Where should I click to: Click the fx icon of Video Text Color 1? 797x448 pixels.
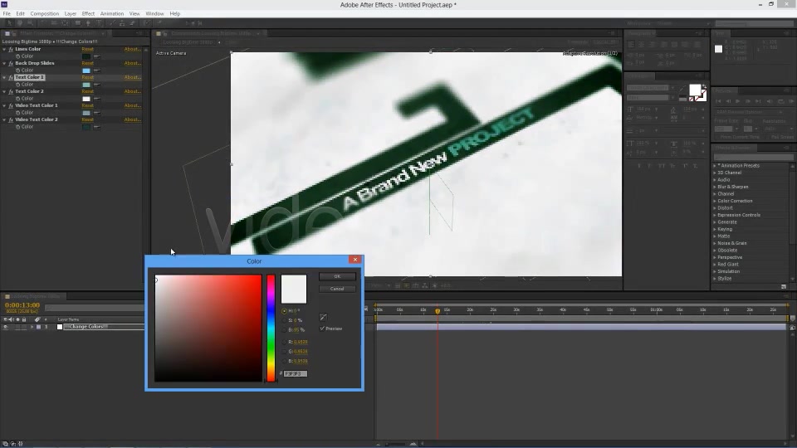[11, 105]
